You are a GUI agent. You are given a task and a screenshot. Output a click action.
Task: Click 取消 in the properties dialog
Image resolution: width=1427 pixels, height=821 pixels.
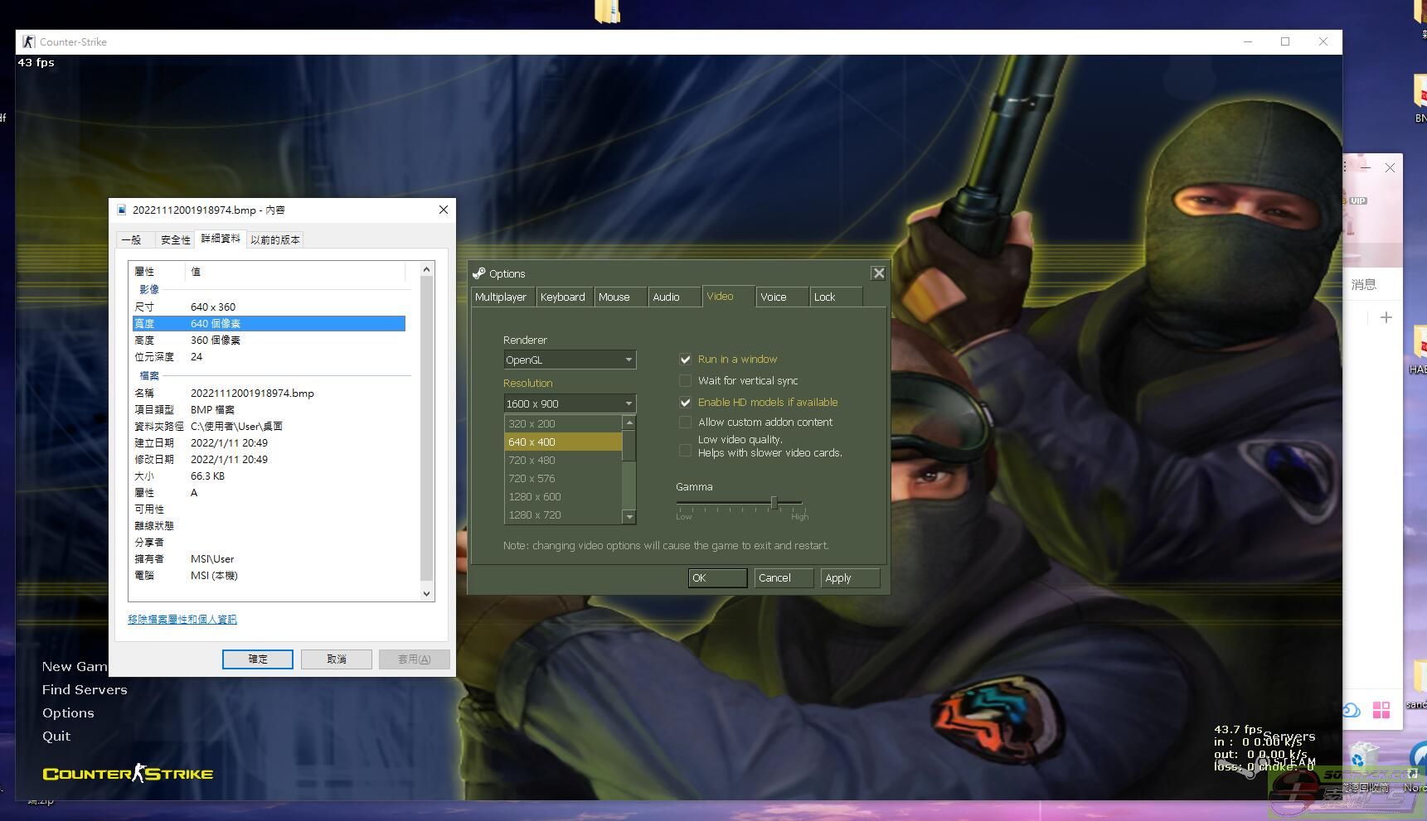pyautogui.click(x=336, y=659)
